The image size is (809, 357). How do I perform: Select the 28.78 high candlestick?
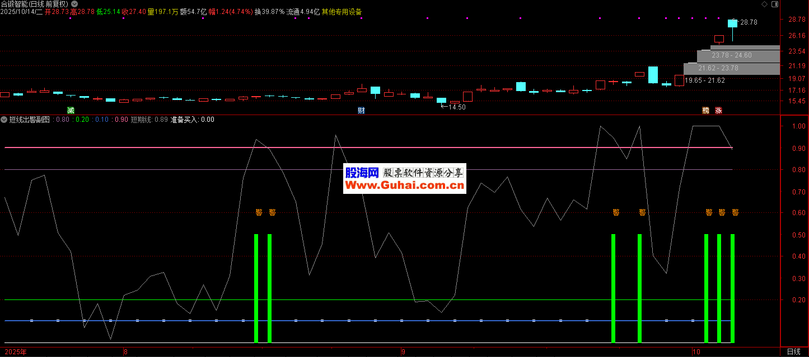(732, 23)
